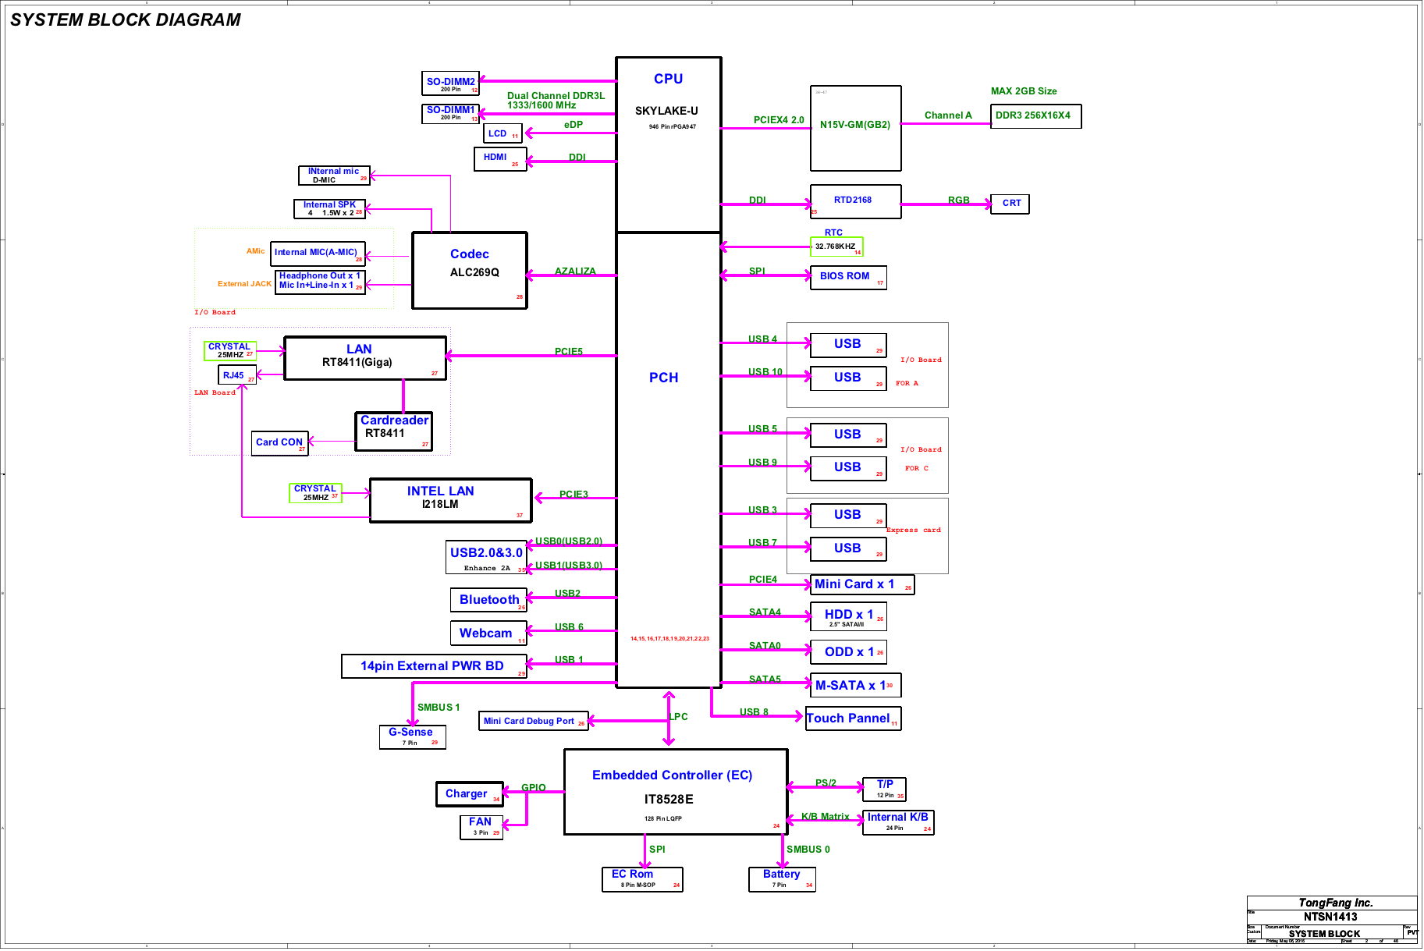Click the SYSTEM BLOCK DIAGRAM title
The image size is (1424, 951).
[126, 20]
